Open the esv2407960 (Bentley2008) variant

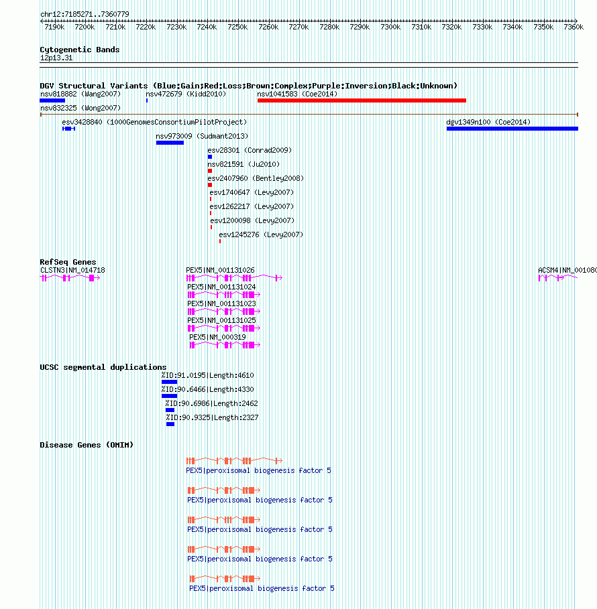click(256, 178)
